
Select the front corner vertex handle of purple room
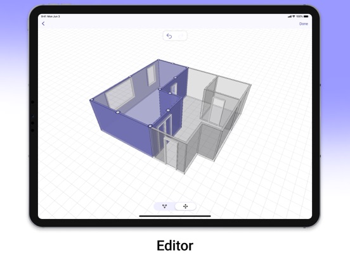[150, 126]
